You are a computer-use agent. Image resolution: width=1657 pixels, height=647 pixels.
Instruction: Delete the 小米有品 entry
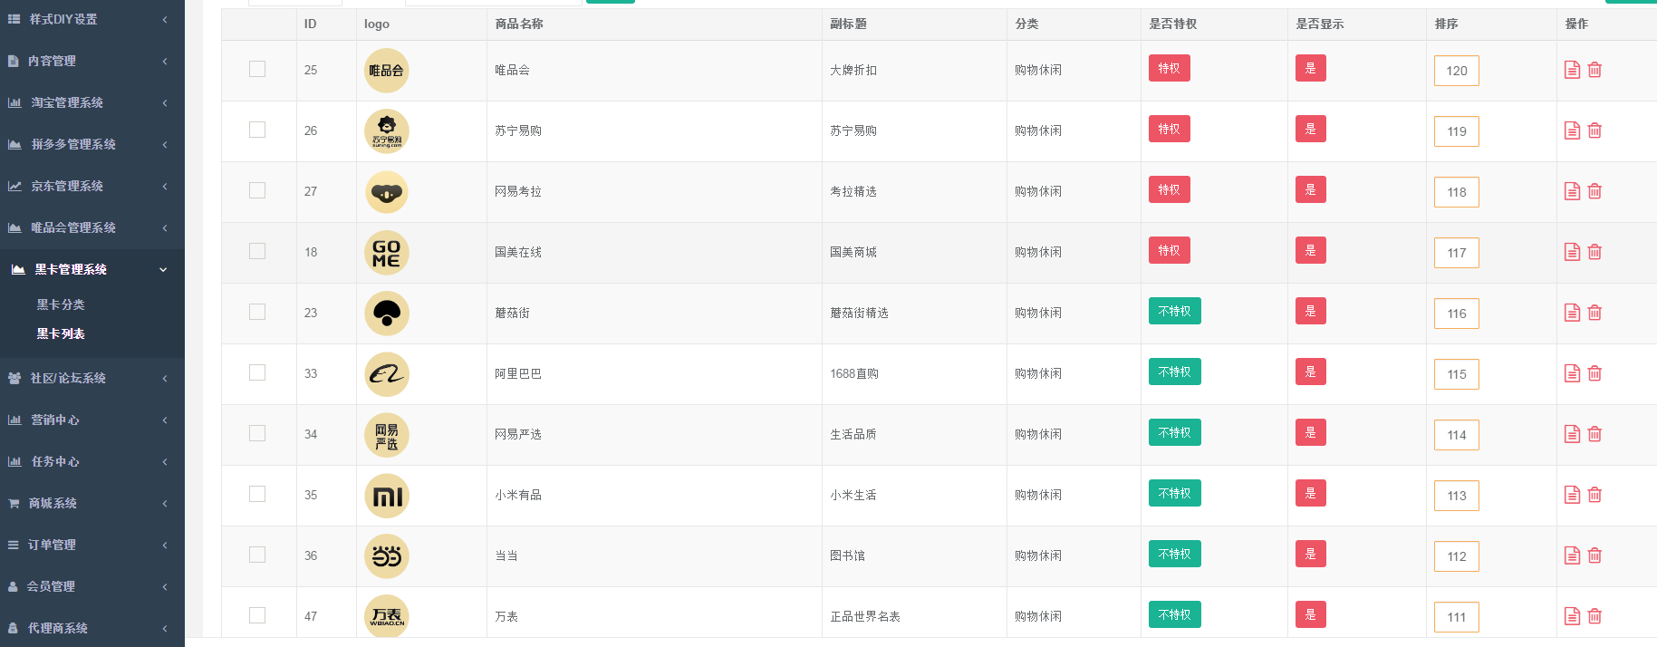[x=1594, y=495]
